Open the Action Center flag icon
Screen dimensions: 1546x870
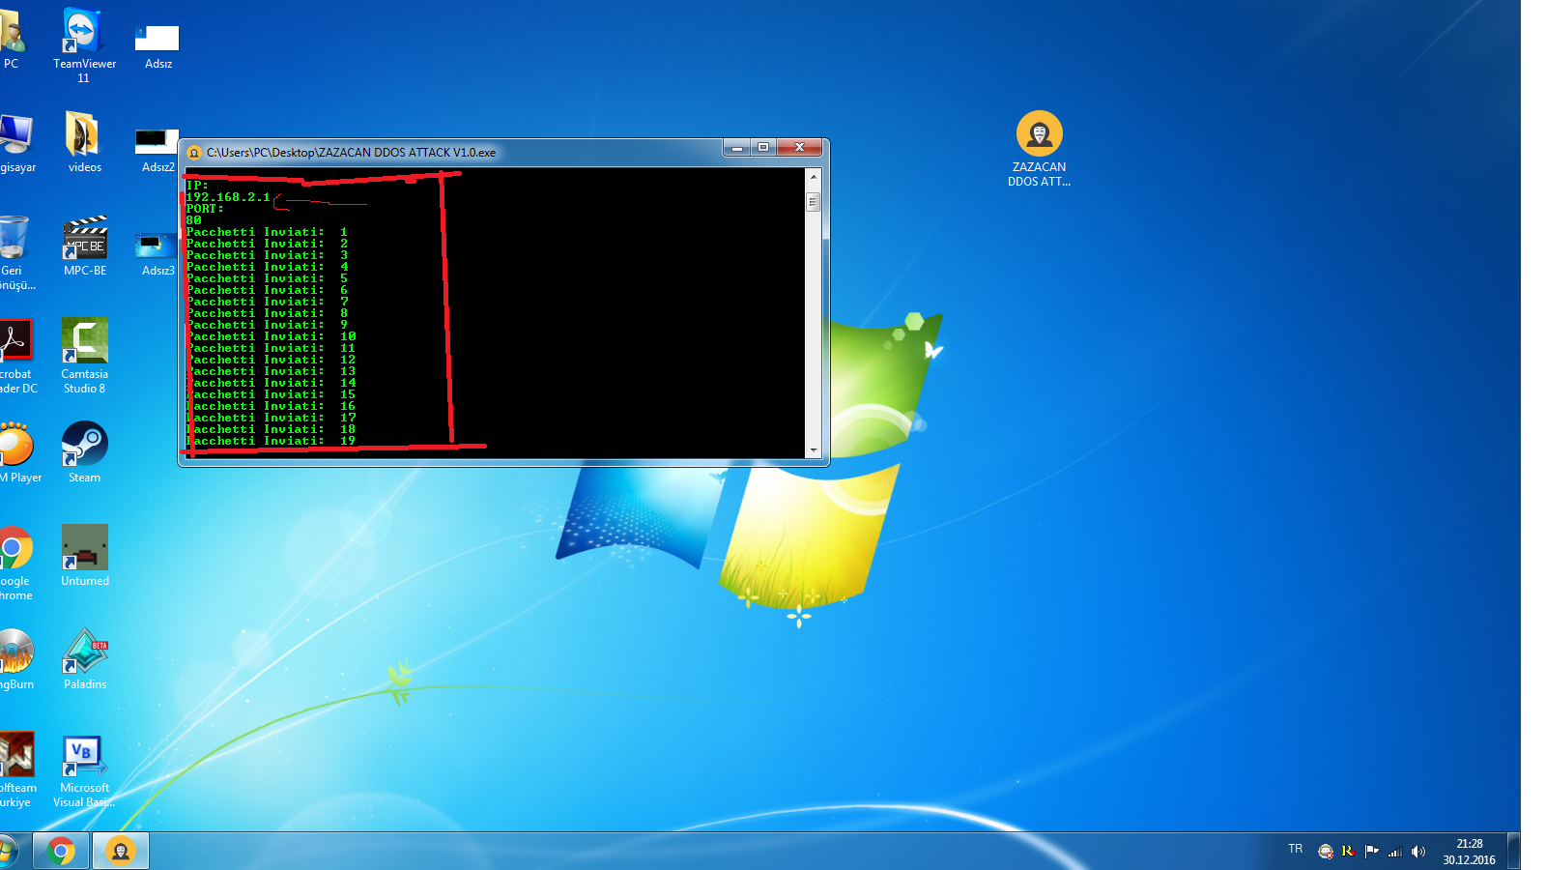point(1371,852)
